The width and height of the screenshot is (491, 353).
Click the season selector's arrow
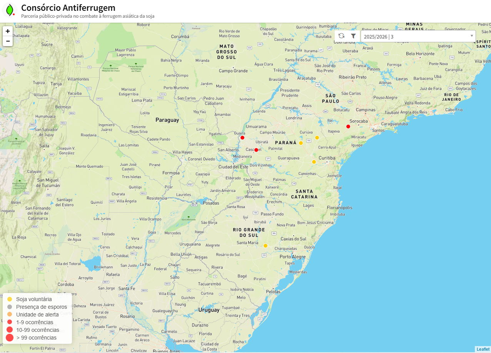coord(472,36)
